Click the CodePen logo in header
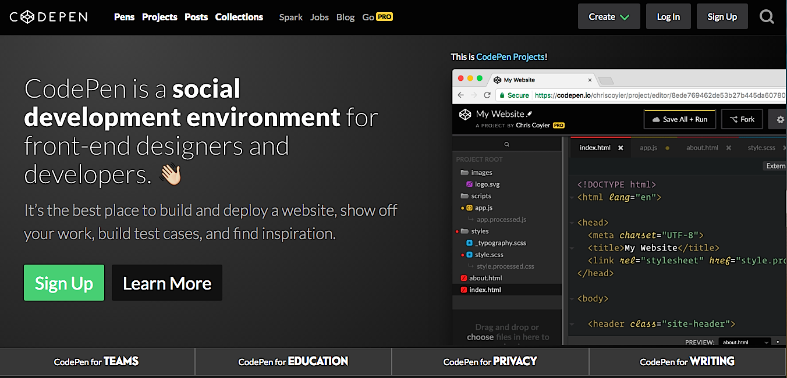The width and height of the screenshot is (787, 378). coord(48,17)
